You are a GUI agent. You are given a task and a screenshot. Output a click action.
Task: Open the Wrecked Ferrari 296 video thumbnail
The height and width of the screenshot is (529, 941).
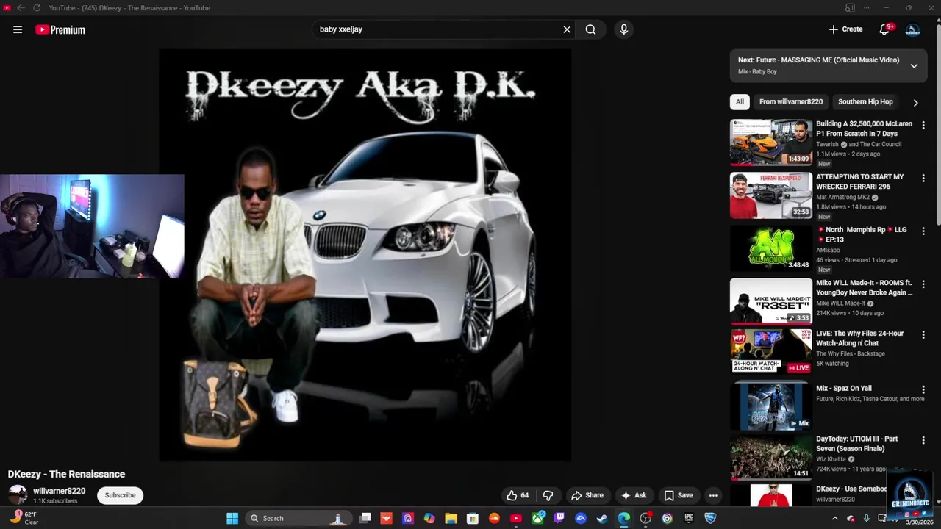771,195
